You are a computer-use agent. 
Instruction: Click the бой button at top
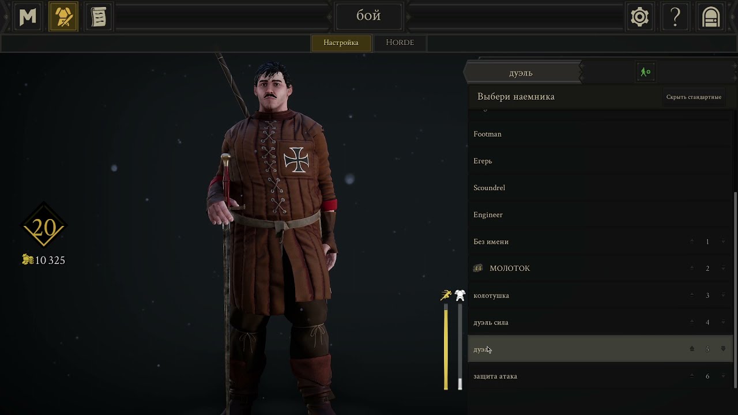[x=368, y=16]
